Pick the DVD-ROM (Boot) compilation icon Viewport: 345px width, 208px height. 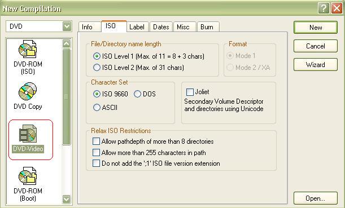point(28,176)
